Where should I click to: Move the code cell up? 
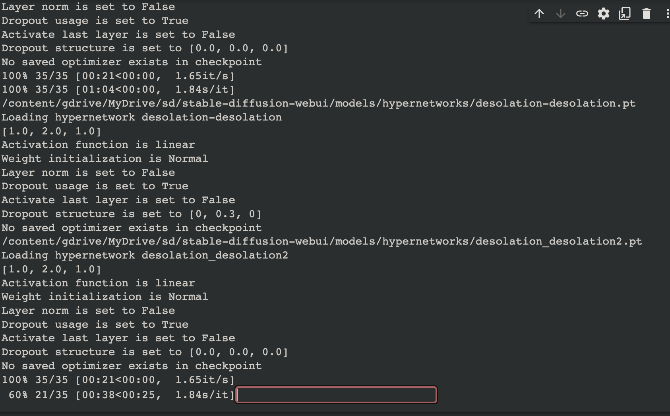[539, 14]
